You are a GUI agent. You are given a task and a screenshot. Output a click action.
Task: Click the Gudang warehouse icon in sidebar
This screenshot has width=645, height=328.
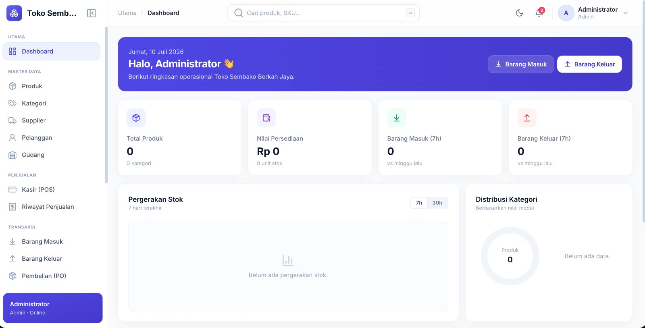pos(12,155)
